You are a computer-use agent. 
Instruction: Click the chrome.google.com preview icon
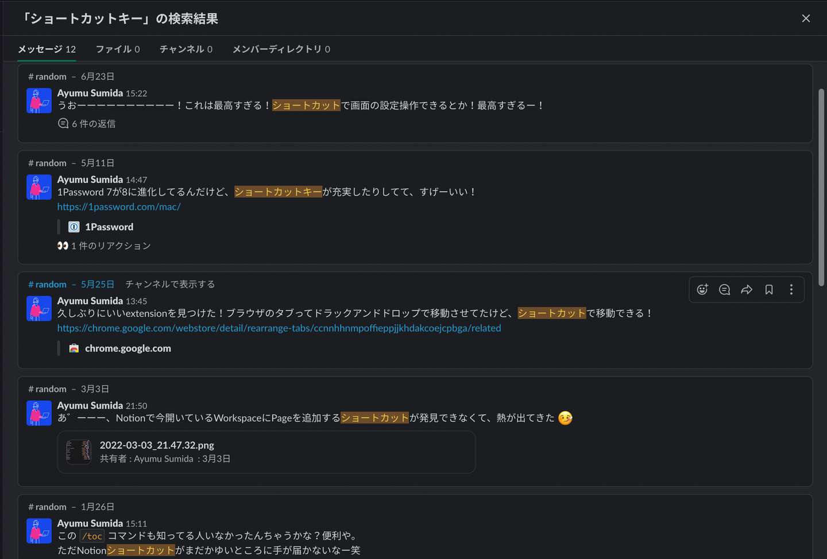point(74,348)
